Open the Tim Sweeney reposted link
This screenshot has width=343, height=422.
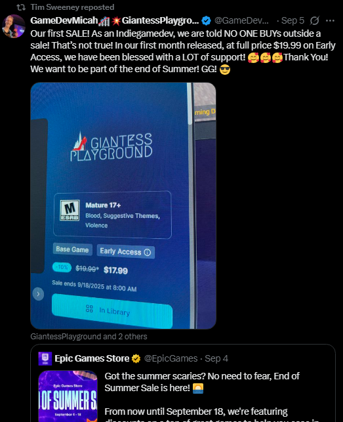pyautogui.click(x=72, y=7)
